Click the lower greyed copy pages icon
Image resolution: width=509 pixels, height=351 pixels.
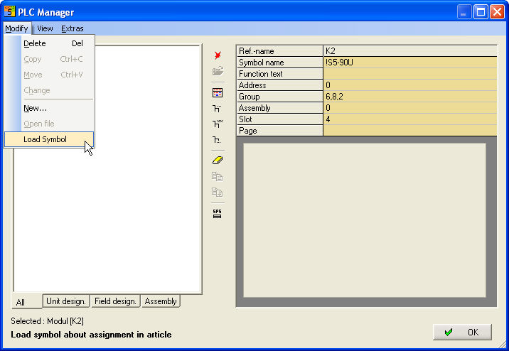[217, 192]
